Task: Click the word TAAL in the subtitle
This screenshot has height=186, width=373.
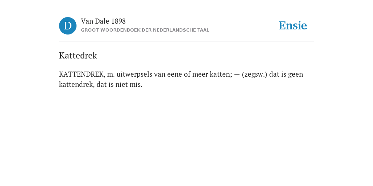Action: tap(203, 30)
